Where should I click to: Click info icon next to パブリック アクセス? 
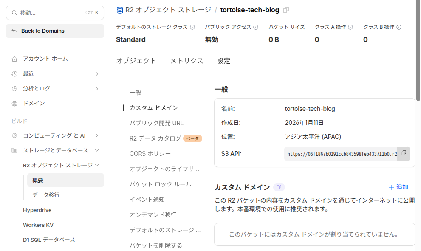coord(256,27)
